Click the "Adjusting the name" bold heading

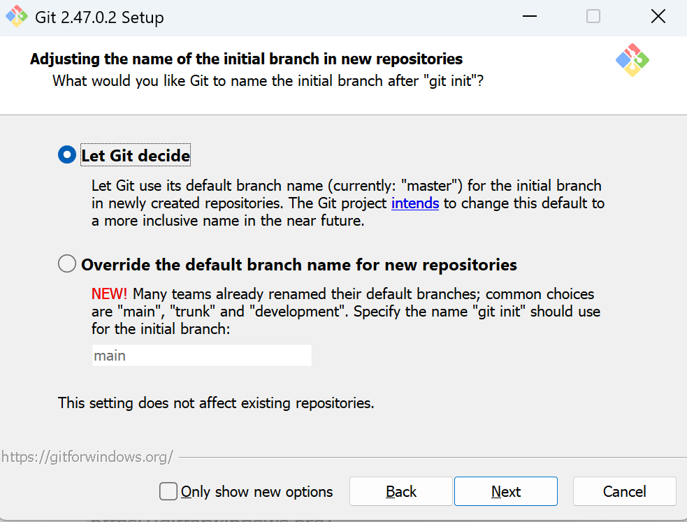pos(246,59)
